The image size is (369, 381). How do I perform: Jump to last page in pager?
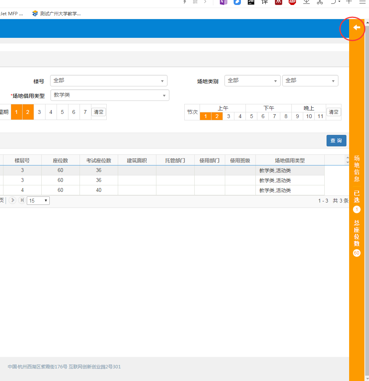point(22,200)
